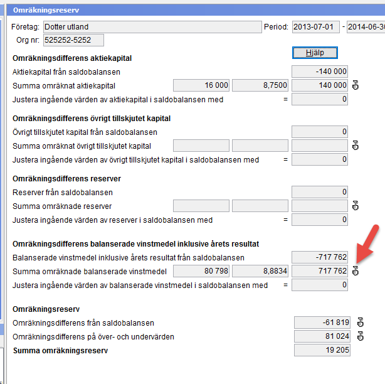Click heading Omräkningsdifferens övrigt tillskjutet kapital

coord(92,119)
